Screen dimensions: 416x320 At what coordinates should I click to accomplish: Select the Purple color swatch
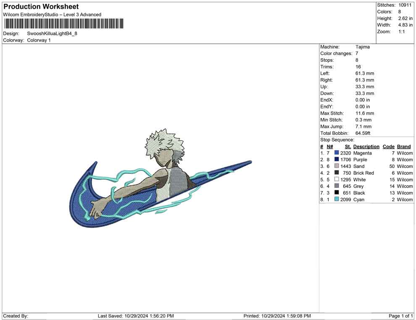[337, 160]
